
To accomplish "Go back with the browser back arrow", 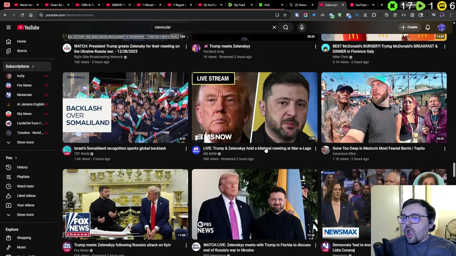I will [x=5, y=15].
